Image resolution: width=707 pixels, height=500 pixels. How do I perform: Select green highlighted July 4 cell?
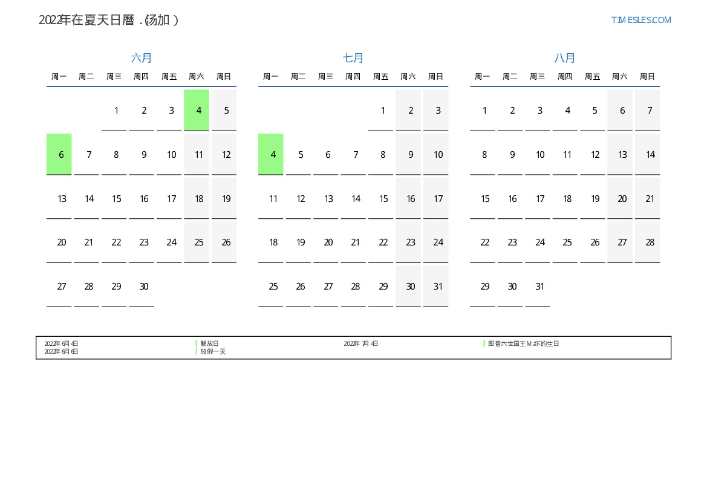tap(271, 154)
